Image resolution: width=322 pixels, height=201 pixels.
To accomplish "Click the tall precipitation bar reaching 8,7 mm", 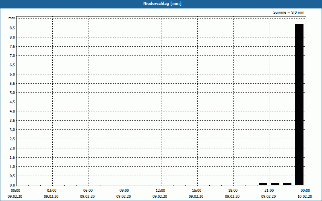I will pos(299,105).
